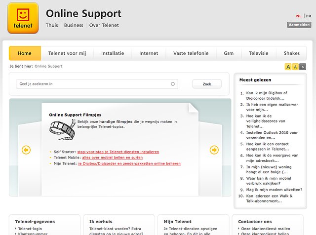
Task: Click the Telenet-gegevens heading
Action: point(35,222)
